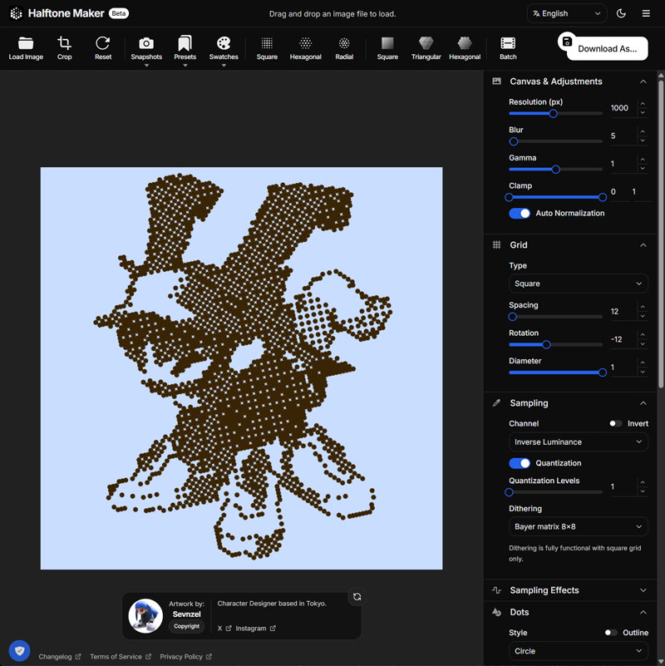Screen dimensions: 665x666
Task: Click the Copyright badge
Action: point(186,626)
